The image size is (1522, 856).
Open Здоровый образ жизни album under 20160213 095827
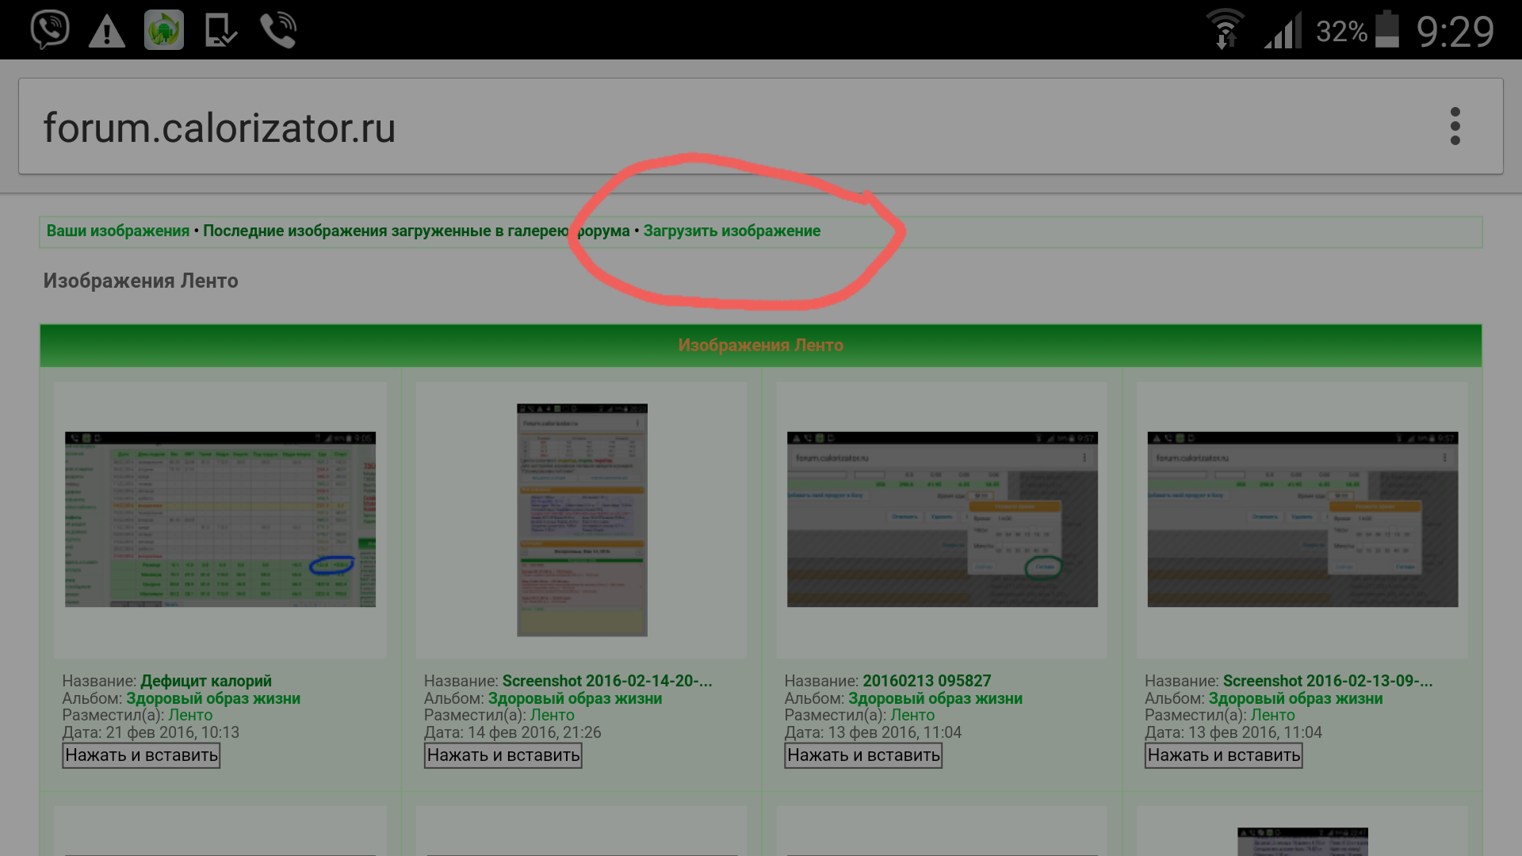(x=935, y=698)
